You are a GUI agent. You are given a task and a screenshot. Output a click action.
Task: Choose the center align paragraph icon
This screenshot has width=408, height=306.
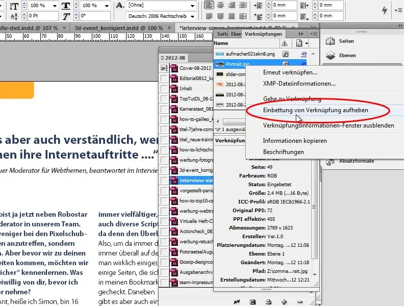point(220,5)
